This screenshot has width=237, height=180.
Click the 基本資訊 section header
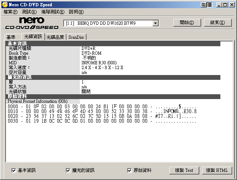coord(113,44)
